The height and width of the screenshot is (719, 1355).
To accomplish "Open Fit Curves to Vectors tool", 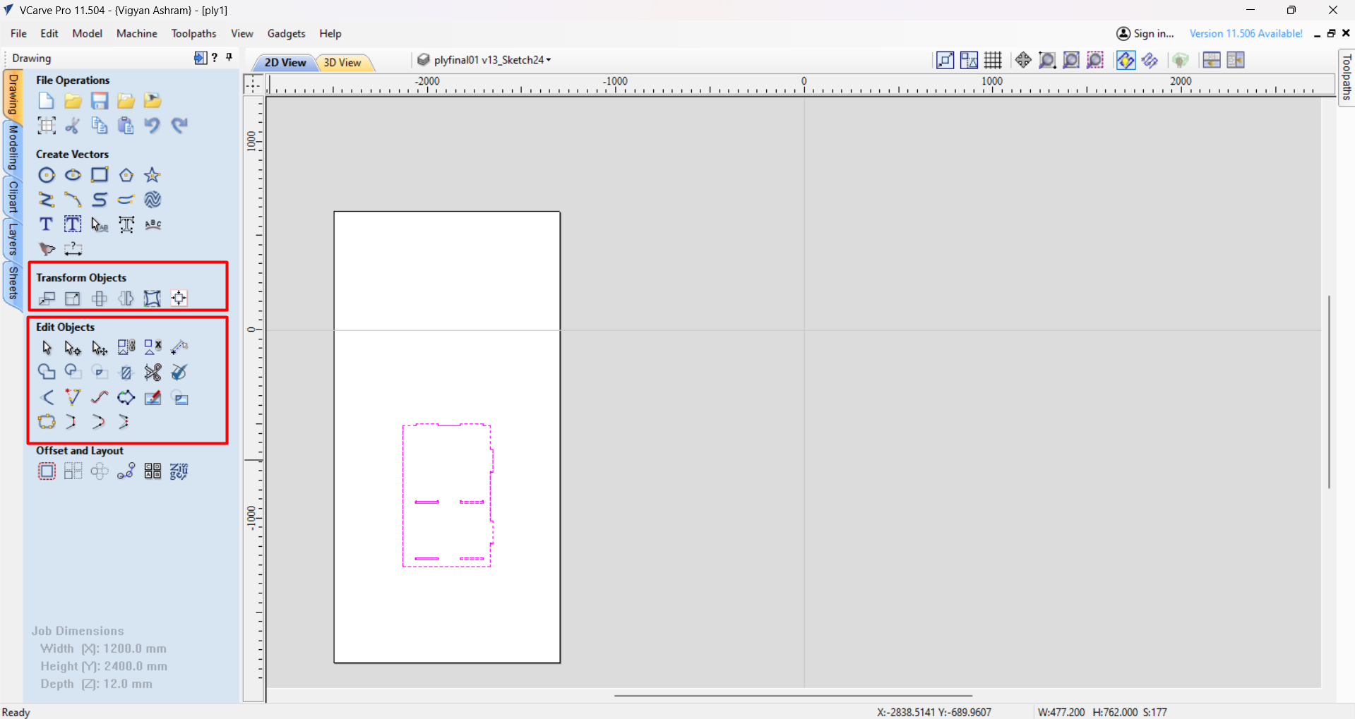I will coord(100,397).
